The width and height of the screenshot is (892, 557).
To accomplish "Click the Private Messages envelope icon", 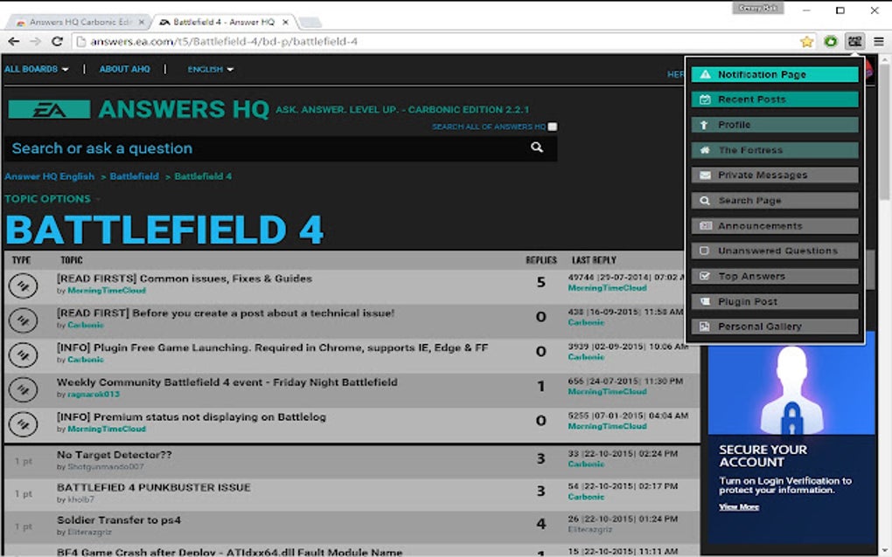I will pos(705,175).
